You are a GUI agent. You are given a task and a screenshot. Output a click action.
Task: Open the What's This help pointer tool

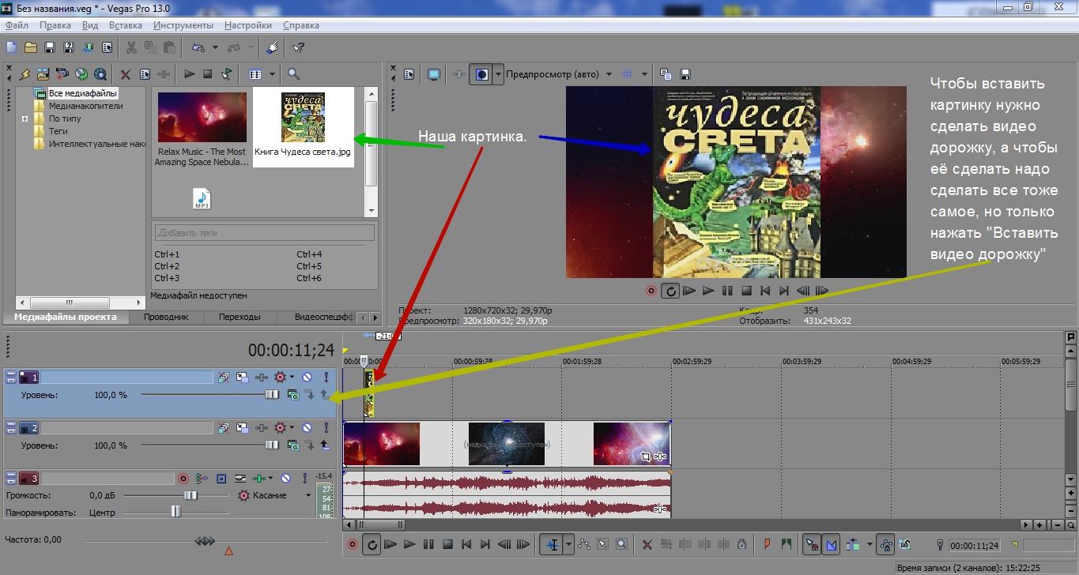click(298, 47)
